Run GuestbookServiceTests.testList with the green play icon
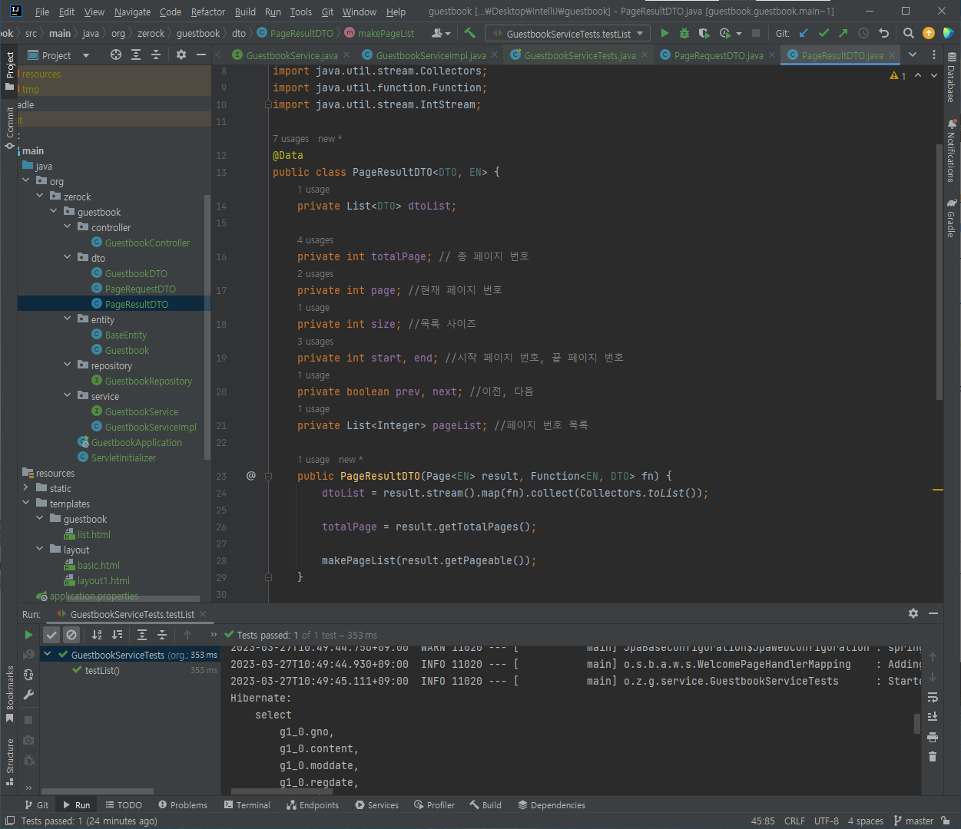The height and width of the screenshot is (829, 961). (x=664, y=33)
